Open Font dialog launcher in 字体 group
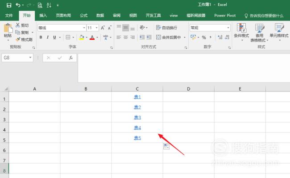 point(112,48)
